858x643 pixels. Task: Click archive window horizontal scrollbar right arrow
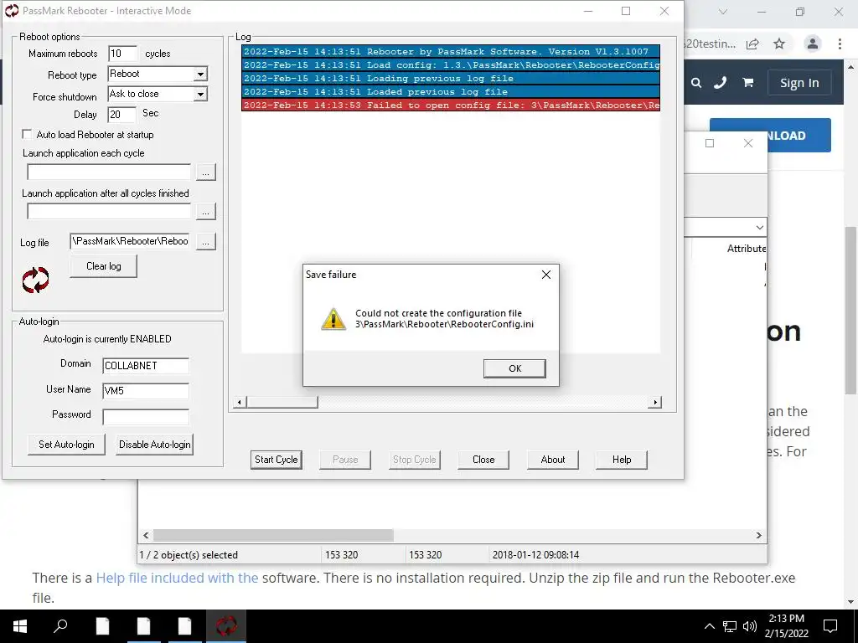[x=758, y=535]
